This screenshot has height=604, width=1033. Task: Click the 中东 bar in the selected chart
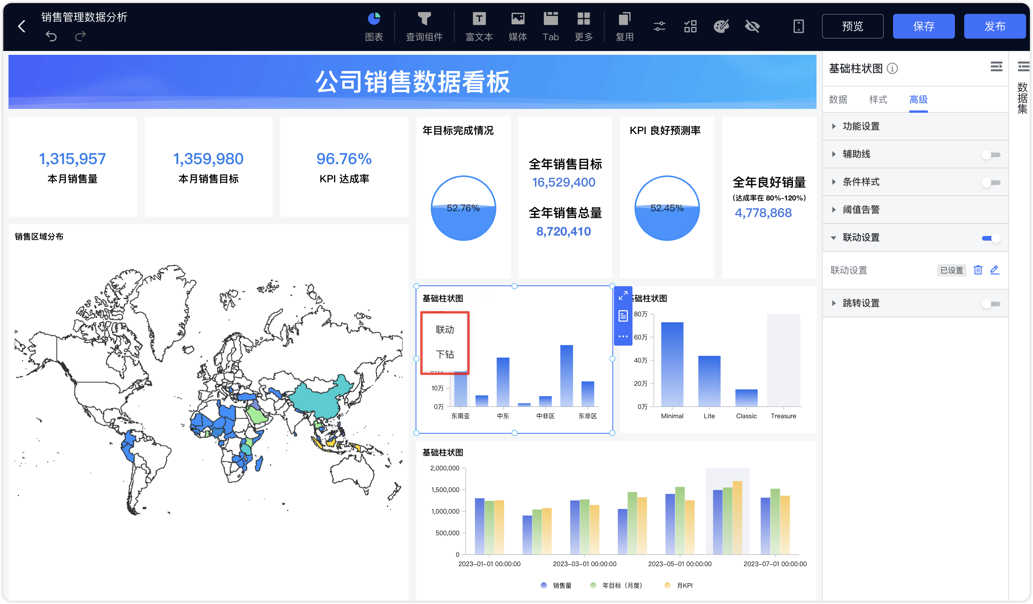[503, 382]
